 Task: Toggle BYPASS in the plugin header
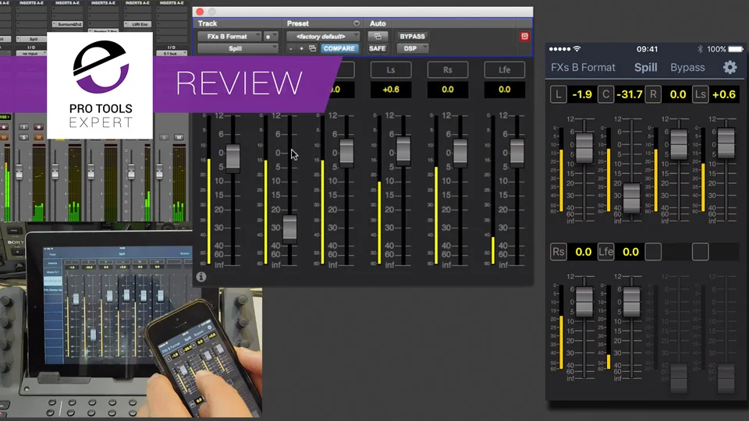tap(412, 37)
